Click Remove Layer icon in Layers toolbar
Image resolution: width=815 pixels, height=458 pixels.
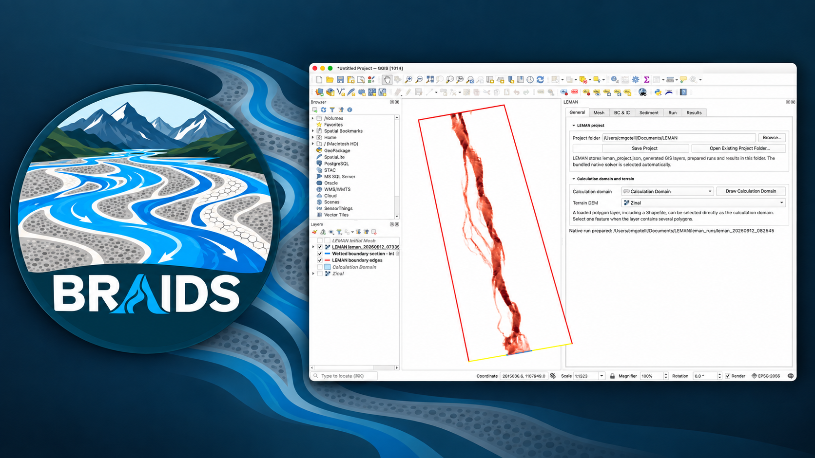tap(374, 232)
